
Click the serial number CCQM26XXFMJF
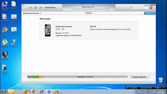pyautogui.click(x=75, y=36)
